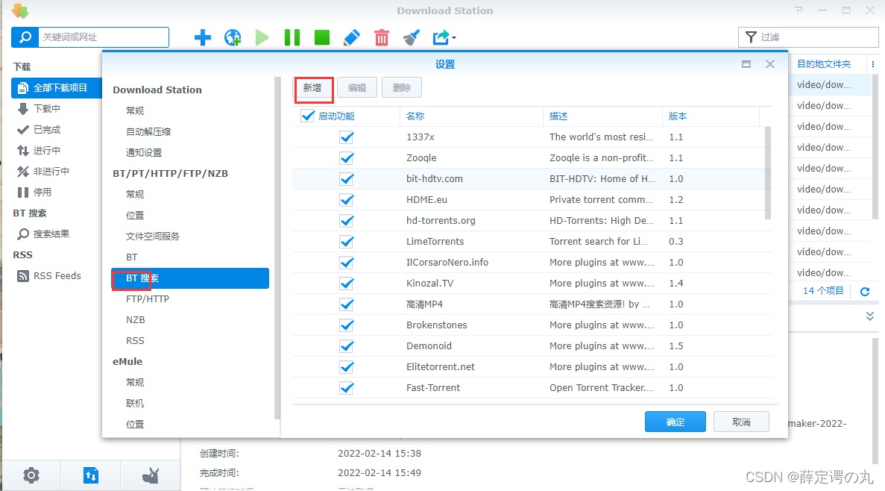Uncheck the bit-hdtv.com plugin checkbox
Screen dimensions: 885x491
(x=347, y=179)
